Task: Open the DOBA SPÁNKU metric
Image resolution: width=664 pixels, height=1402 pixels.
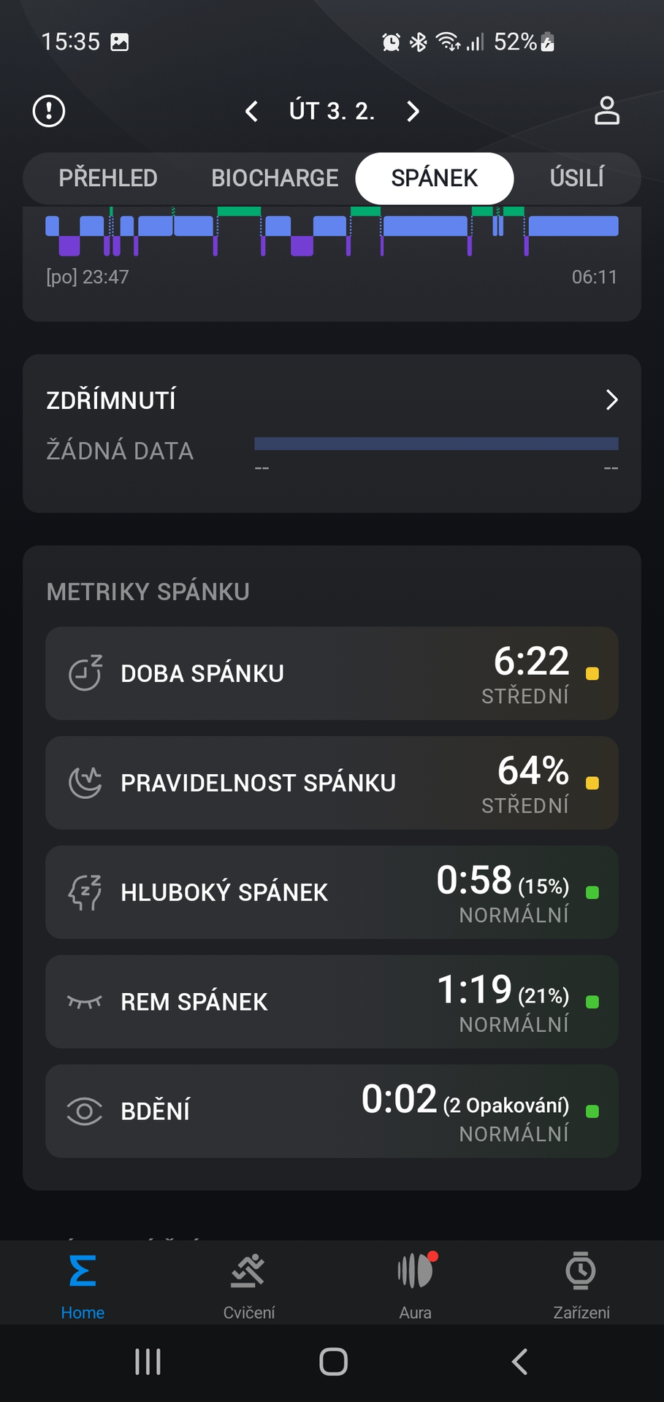Action: tap(332, 673)
